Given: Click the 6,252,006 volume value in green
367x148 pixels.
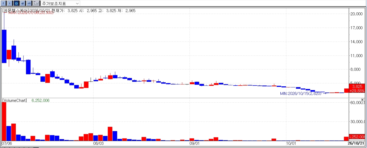Looking at the screenshot, I should pyautogui.click(x=40, y=100).
